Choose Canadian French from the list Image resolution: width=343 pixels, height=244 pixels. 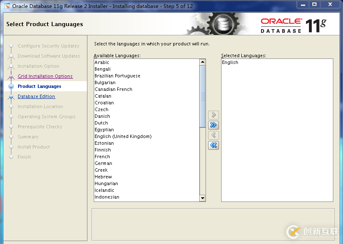(x=147, y=89)
